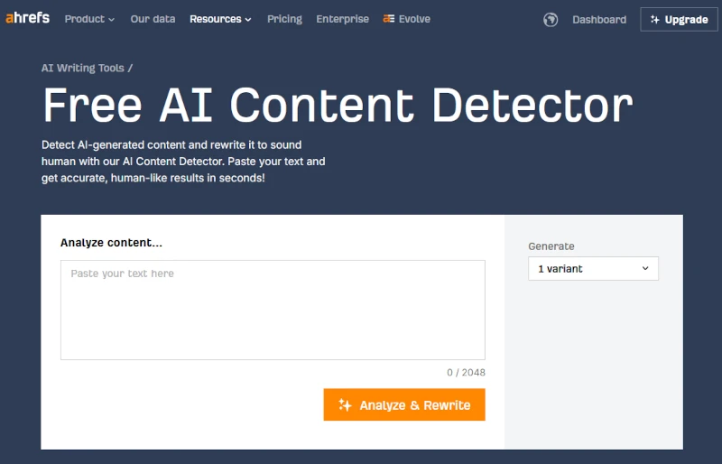Open the Generate variant dropdown
The height and width of the screenshot is (464, 722).
(593, 269)
